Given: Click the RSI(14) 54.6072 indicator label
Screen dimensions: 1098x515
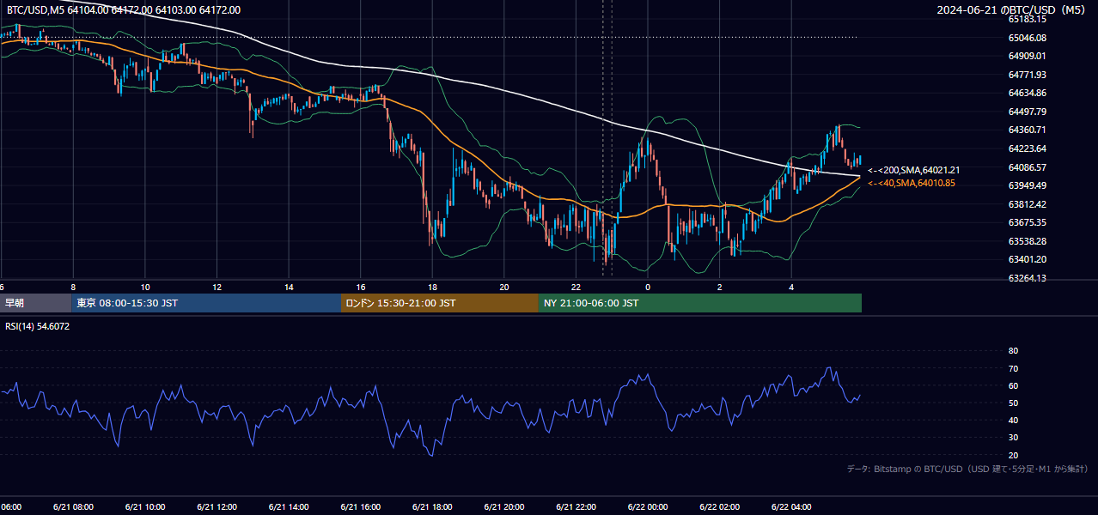Looking at the screenshot, I should 38,326.
